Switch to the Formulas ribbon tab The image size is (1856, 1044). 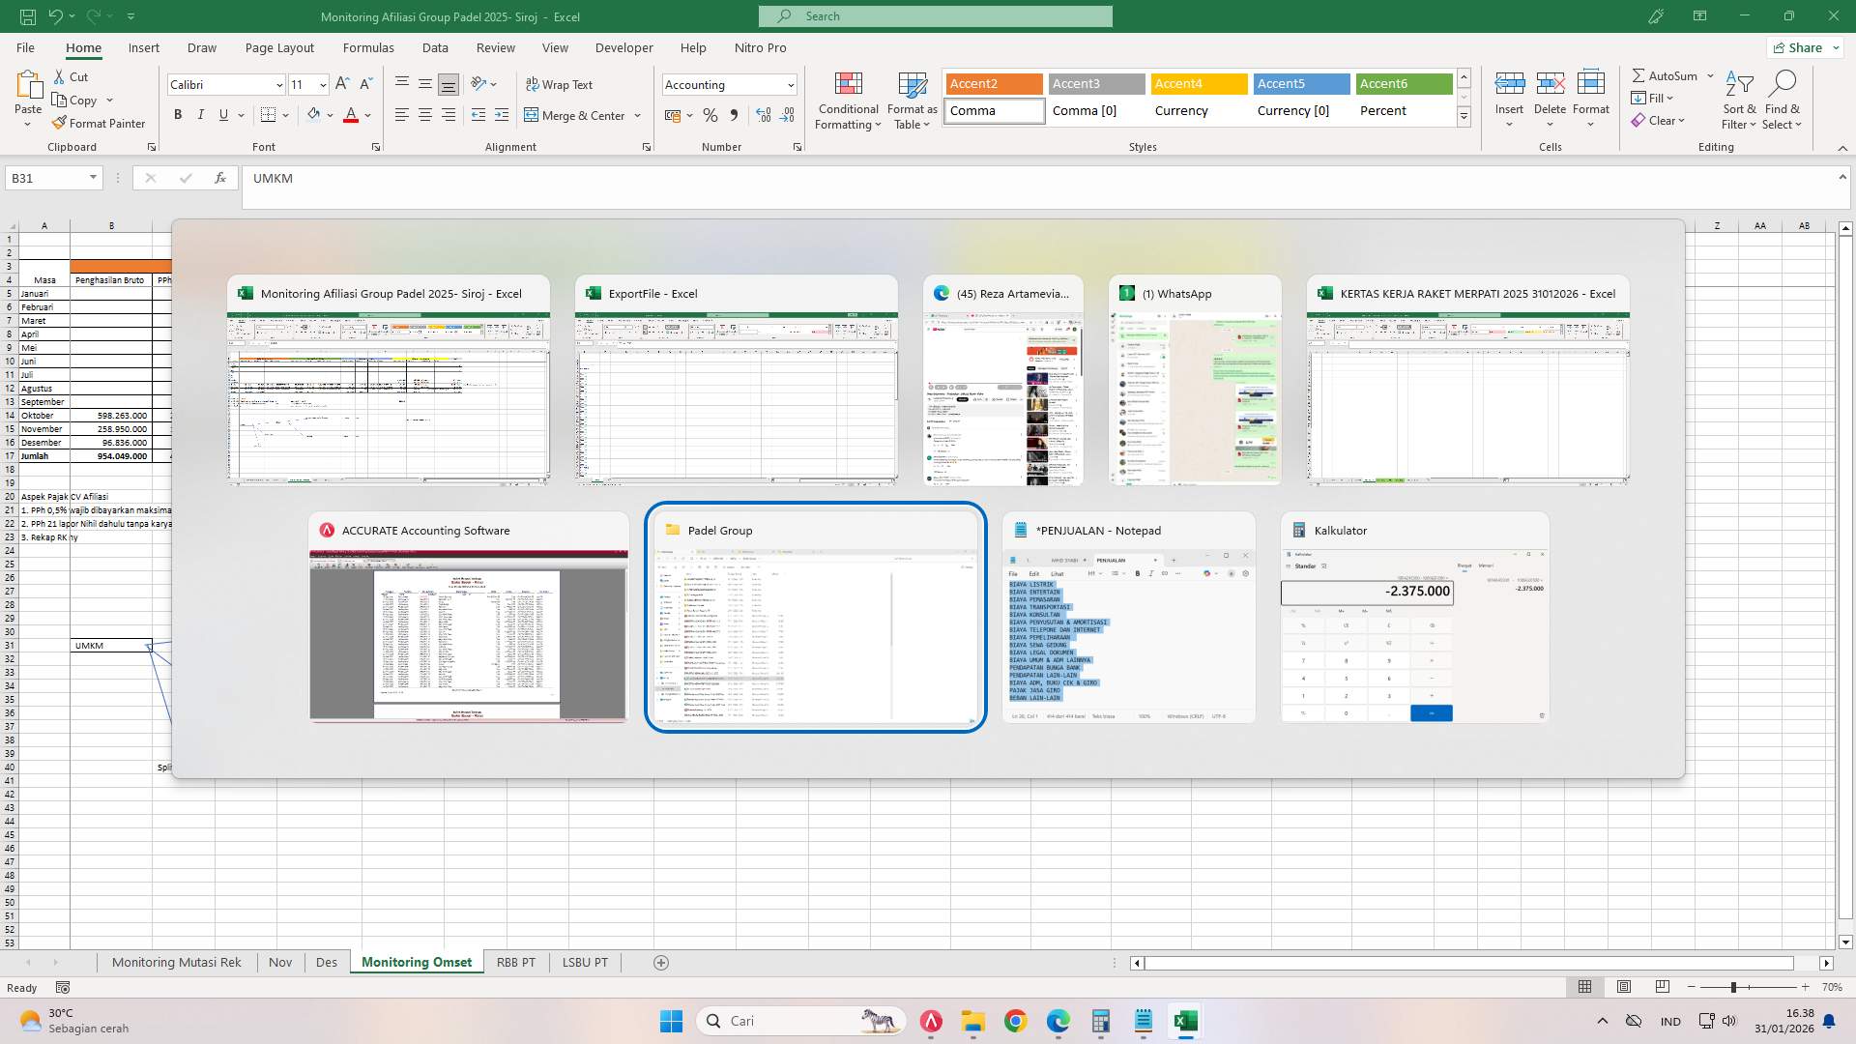coord(368,47)
